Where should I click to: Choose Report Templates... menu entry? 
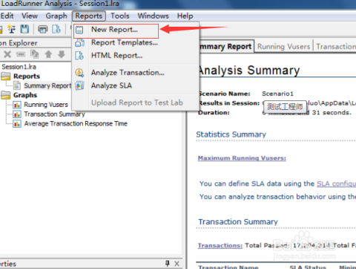pos(125,42)
